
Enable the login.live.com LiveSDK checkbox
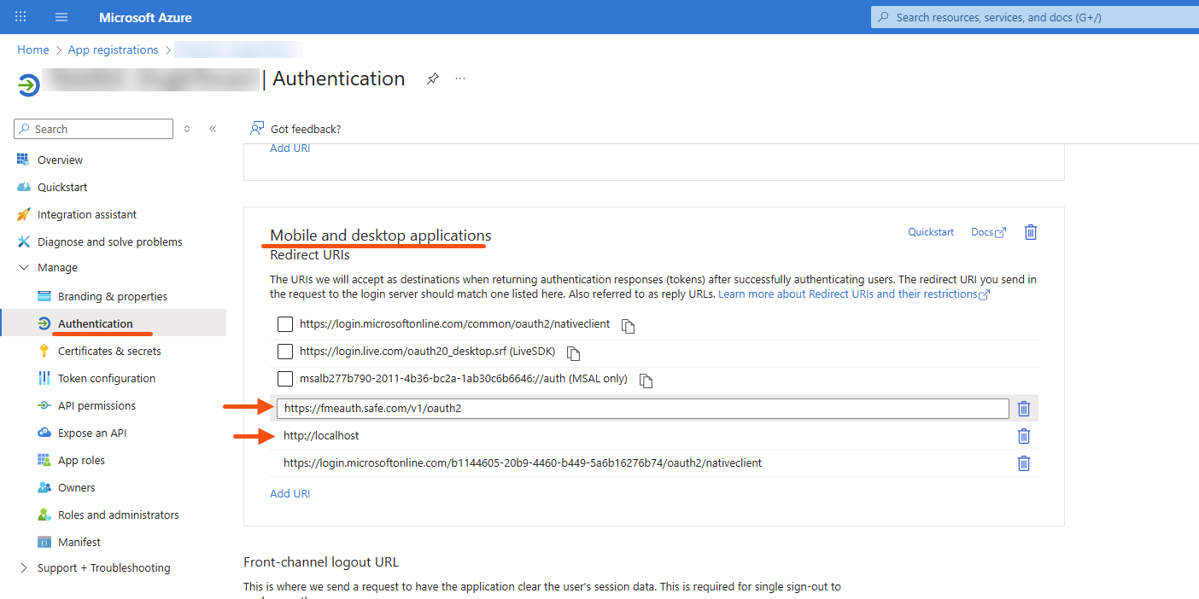coord(285,352)
